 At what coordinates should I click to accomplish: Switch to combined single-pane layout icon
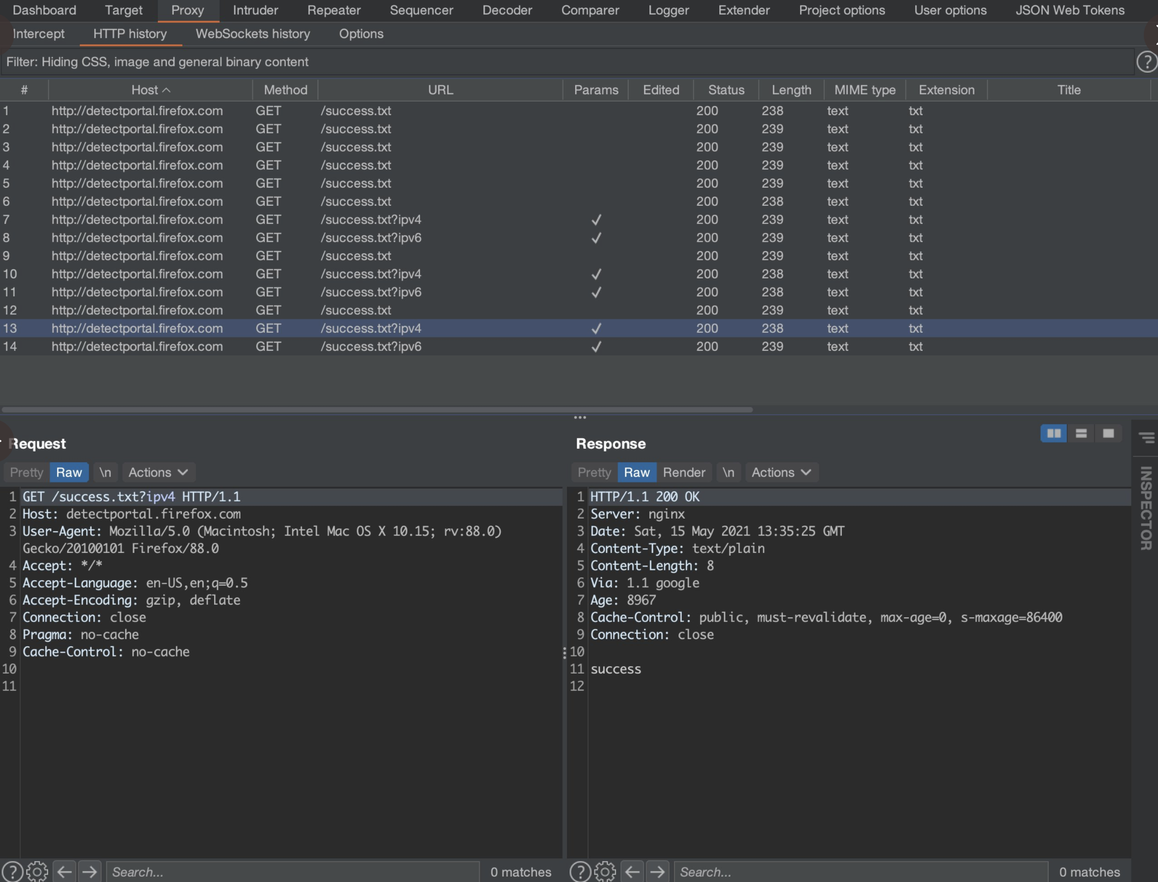1108,433
